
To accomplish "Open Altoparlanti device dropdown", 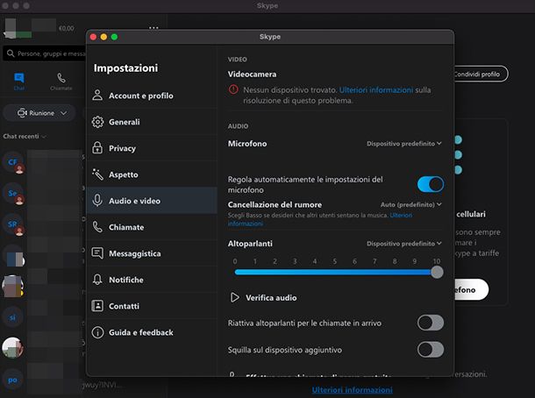I will tap(404, 244).
